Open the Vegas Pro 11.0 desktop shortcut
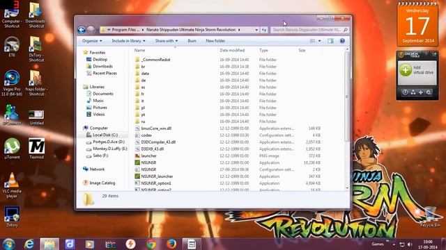Viewport: 446px width, 250px height. click(x=12, y=83)
